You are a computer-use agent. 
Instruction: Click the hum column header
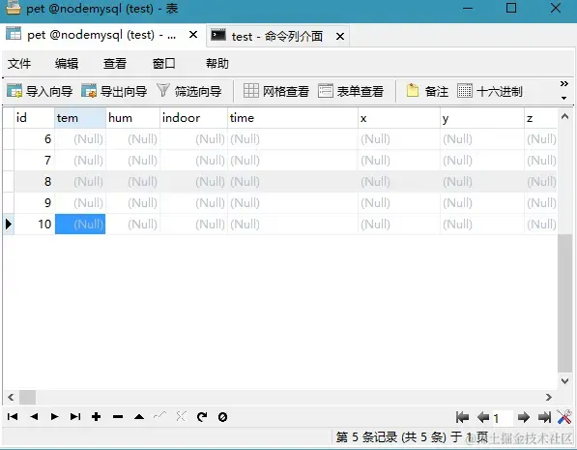(x=132, y=118)
